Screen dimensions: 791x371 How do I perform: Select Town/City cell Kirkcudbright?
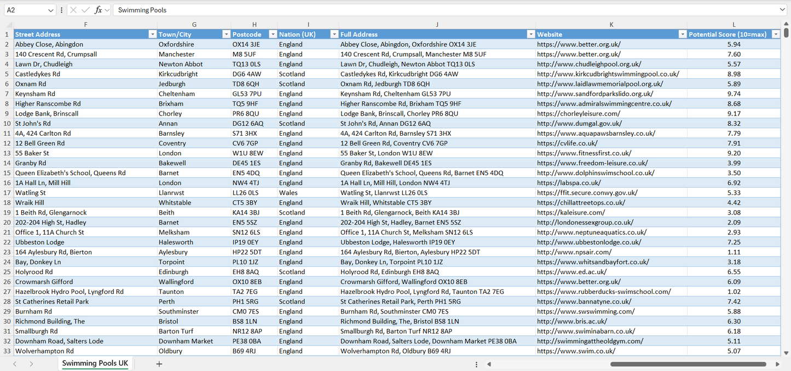pyautogui.click(x=194, y=74)
